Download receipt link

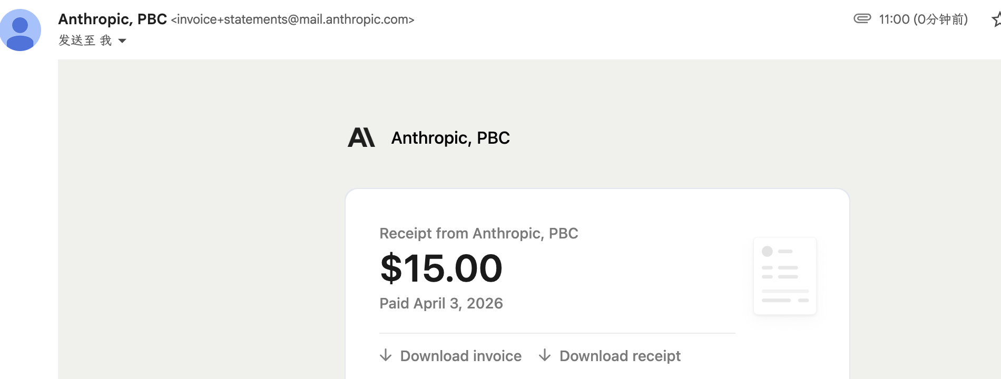pos(620,356)
